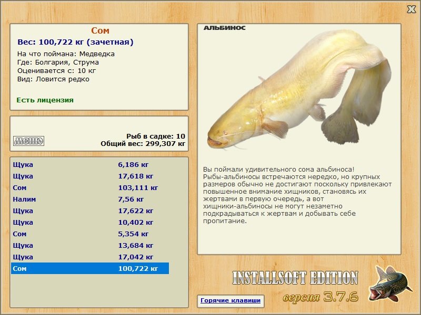Close the fish catch window

pyautogui.click(x=411, y=9)
